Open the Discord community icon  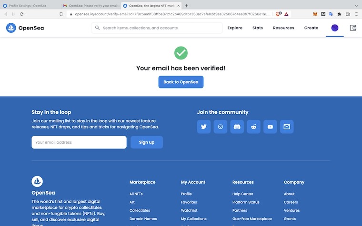[237, 127]
